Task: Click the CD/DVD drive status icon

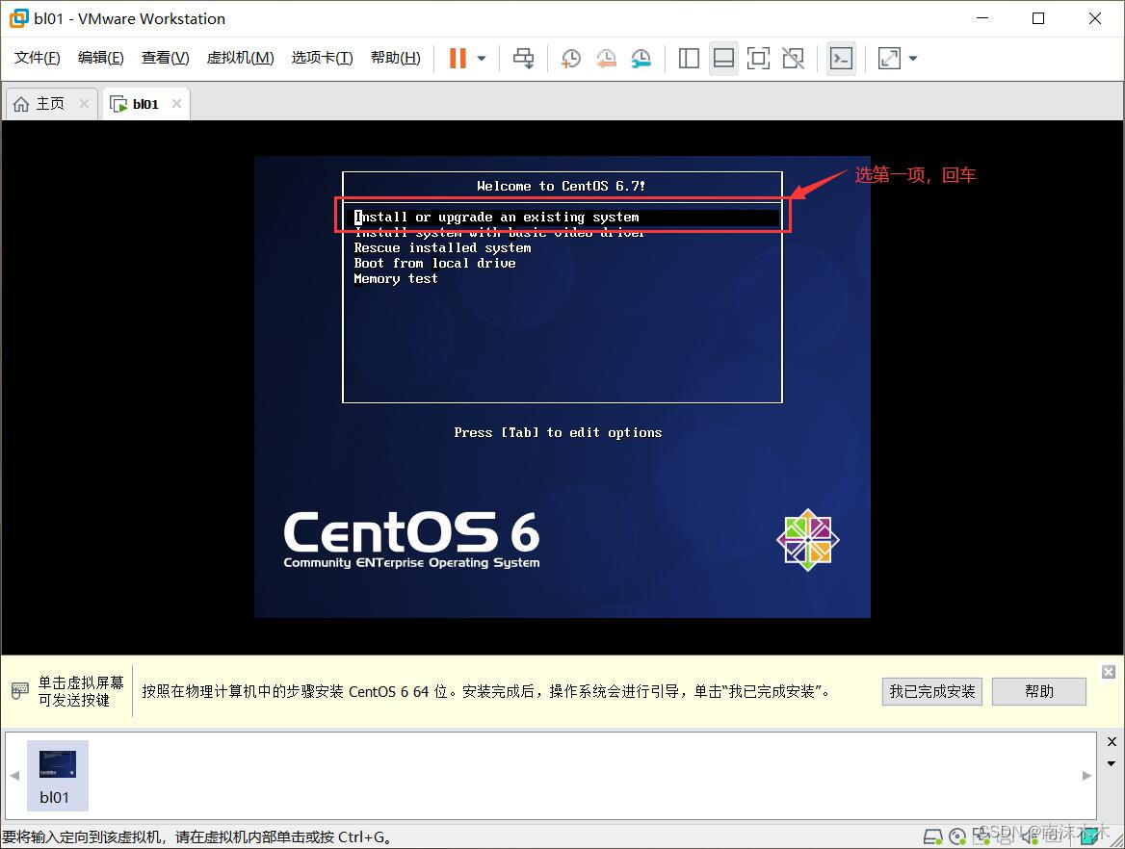Action: [957, 836]
